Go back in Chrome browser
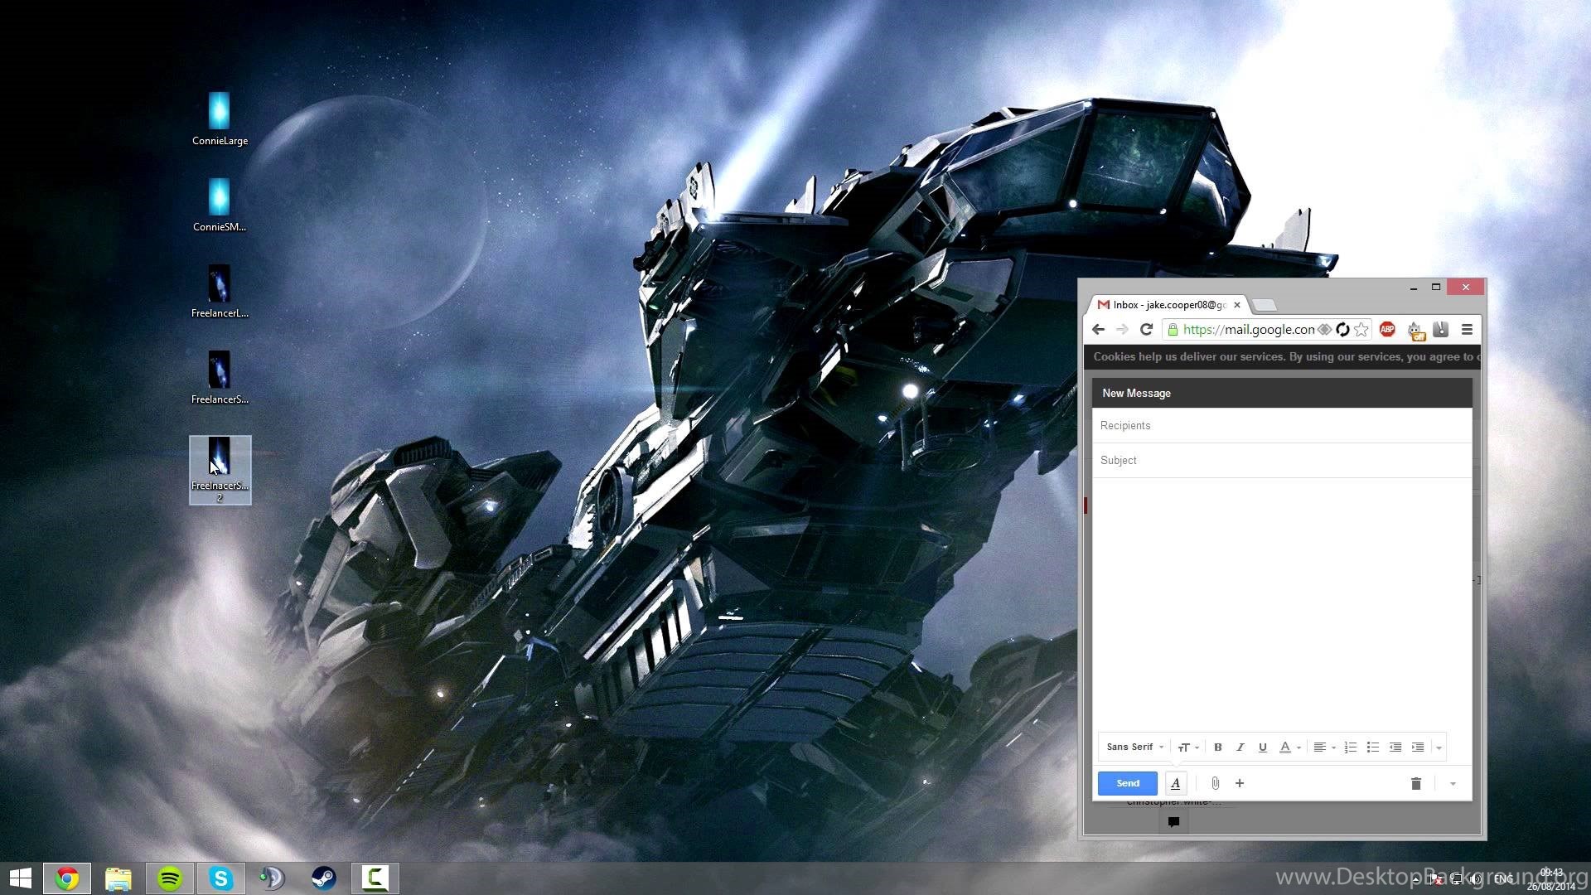The width and height of the screenshot is (1591, 895). [x=1098, y=329]
